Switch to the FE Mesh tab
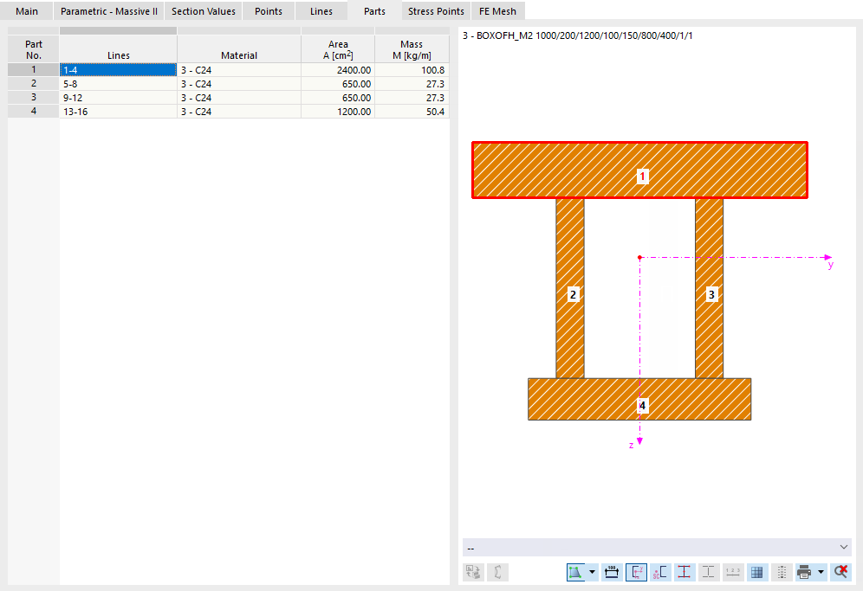 tap(497, 11)
